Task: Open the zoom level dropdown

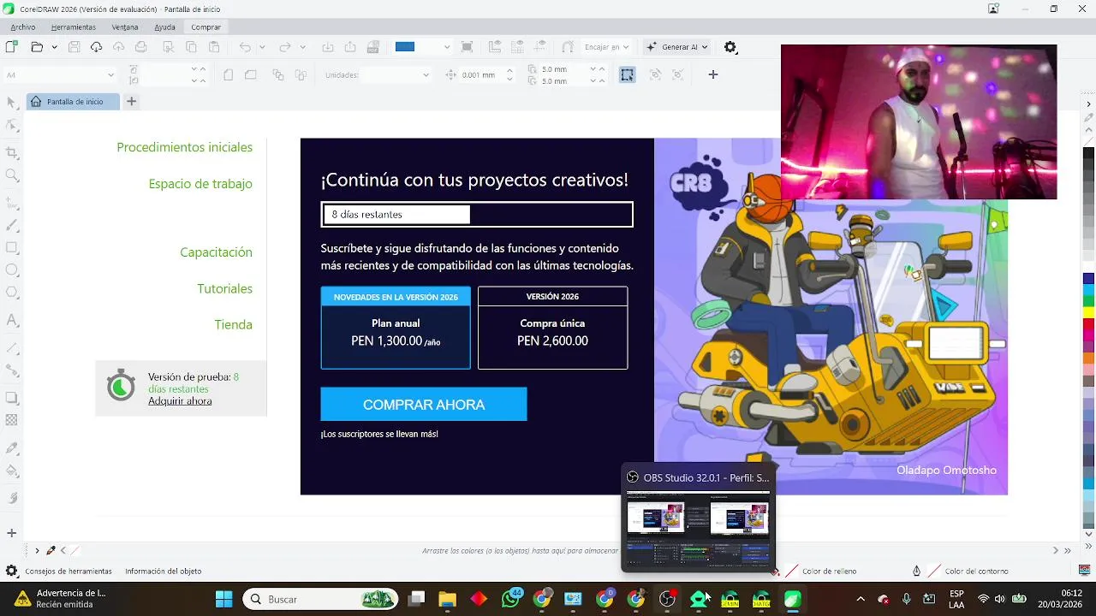Action: 447,47
